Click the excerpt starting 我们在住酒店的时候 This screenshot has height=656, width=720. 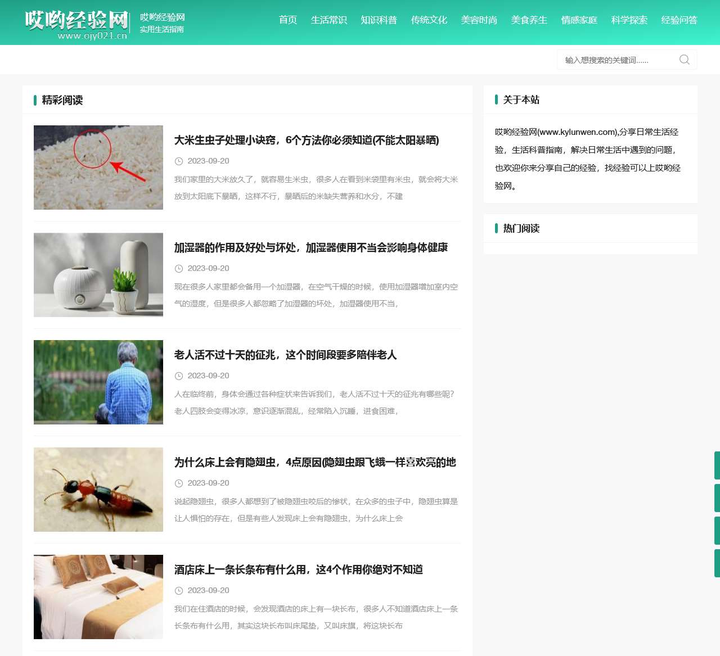[x=316, y=617]
